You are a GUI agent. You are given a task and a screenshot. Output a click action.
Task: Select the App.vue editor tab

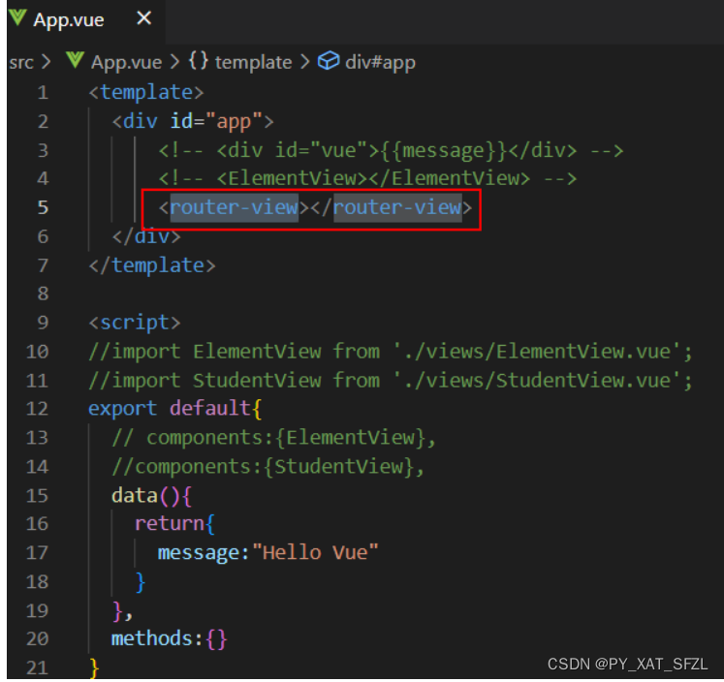tap(85, 19)
